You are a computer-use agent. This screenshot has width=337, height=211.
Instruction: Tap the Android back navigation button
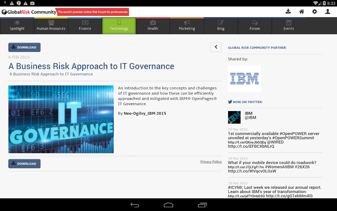135,205
